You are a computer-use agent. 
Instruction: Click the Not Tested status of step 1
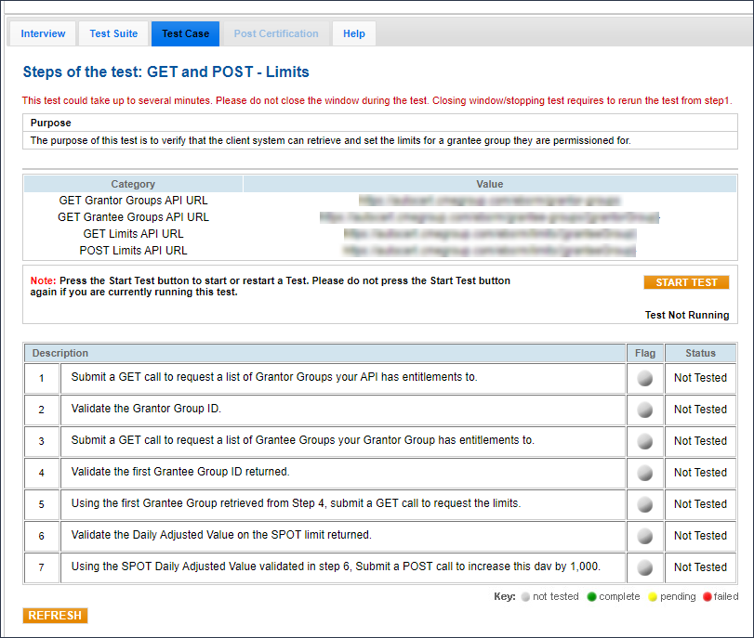point(700,378)
